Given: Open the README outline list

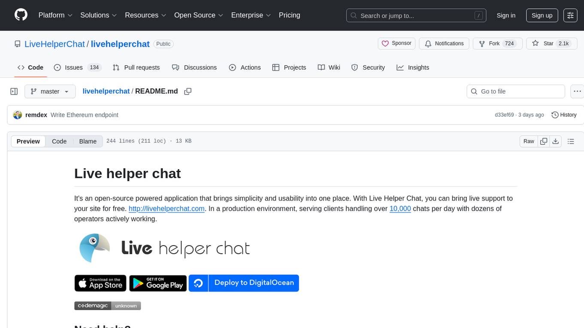Looking at the screenshot, I should (x=571, y=141).
